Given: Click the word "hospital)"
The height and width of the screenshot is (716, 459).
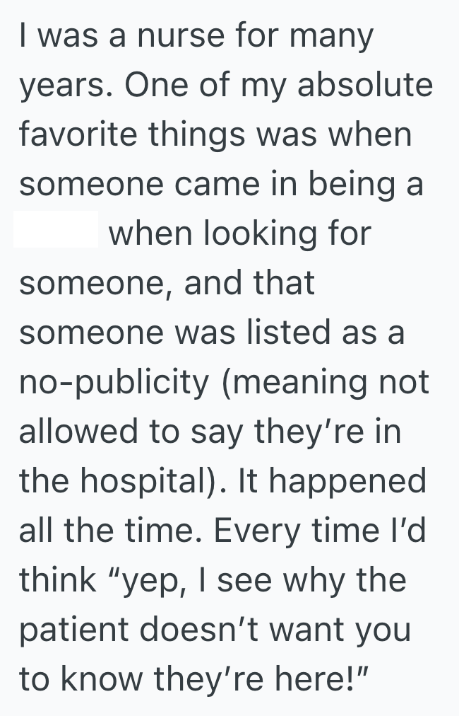Looking at the screenshot, I should (x=146, y=480).
